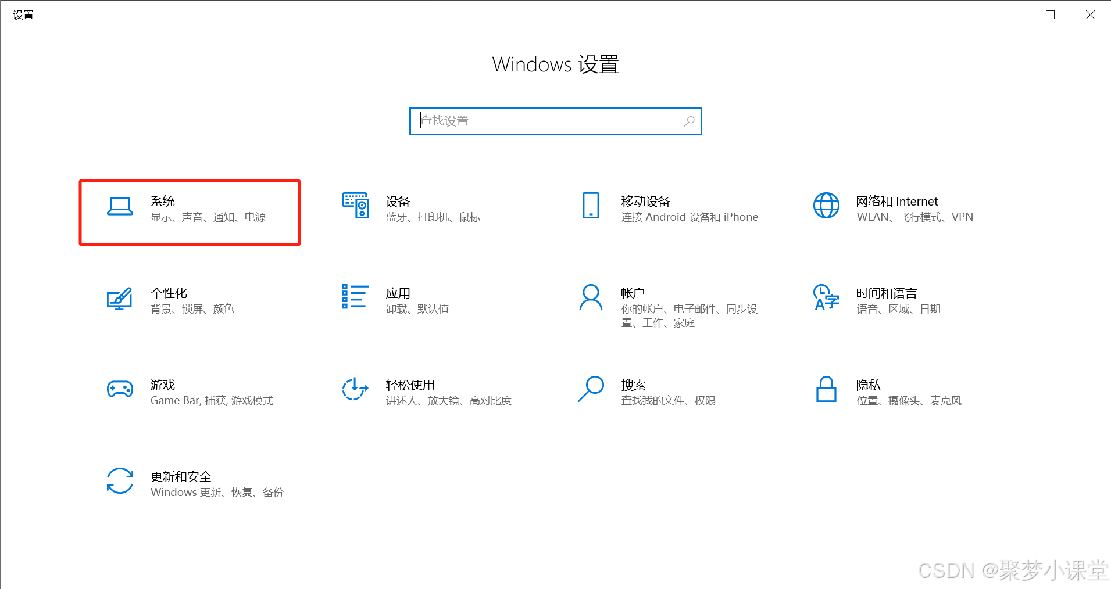1111x589 pixels.
Task: Click the Network and Internet globe icon
Action: (826, 206)
